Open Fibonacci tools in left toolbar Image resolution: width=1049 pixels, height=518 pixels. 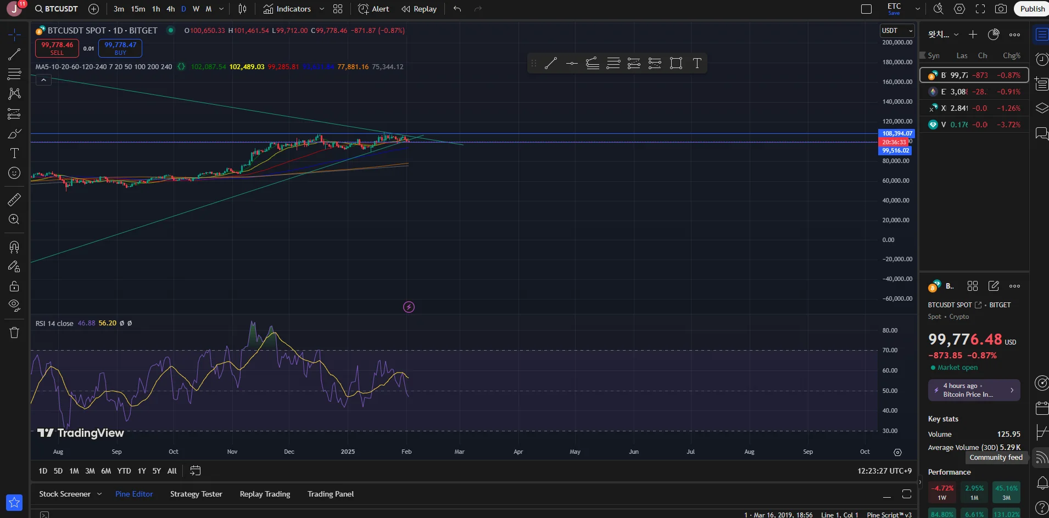click(x=14, y=74)
